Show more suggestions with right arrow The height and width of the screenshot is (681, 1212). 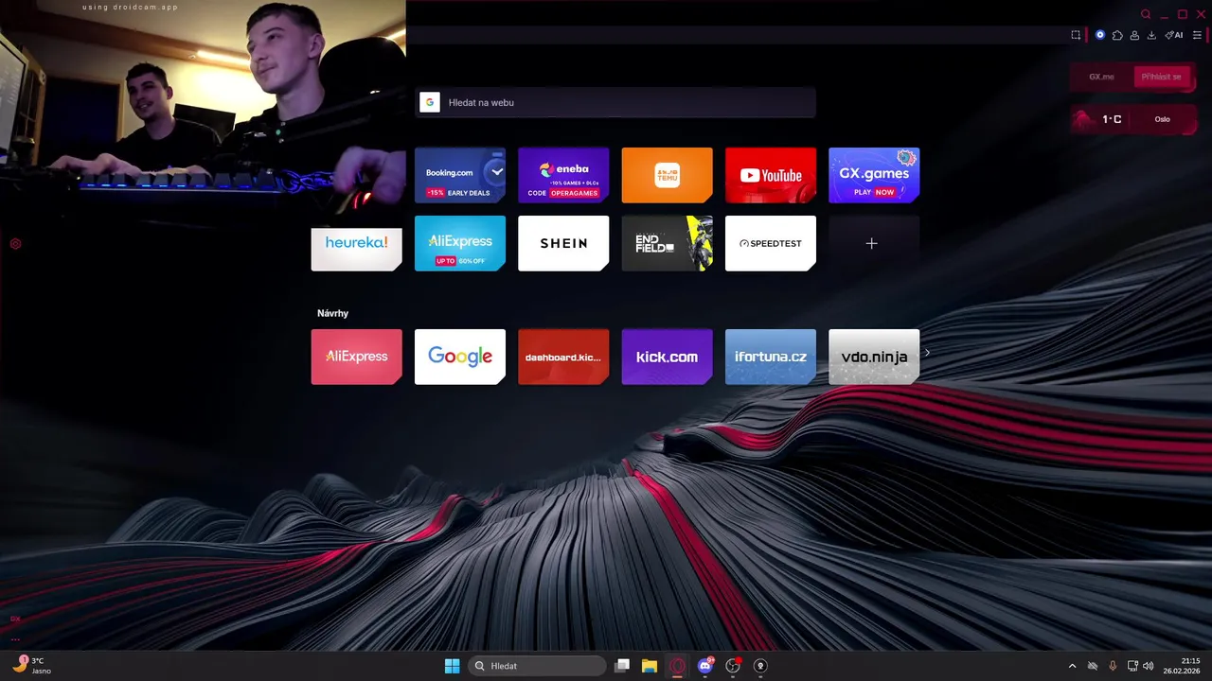pyautogui.click(x=927, y=353)
